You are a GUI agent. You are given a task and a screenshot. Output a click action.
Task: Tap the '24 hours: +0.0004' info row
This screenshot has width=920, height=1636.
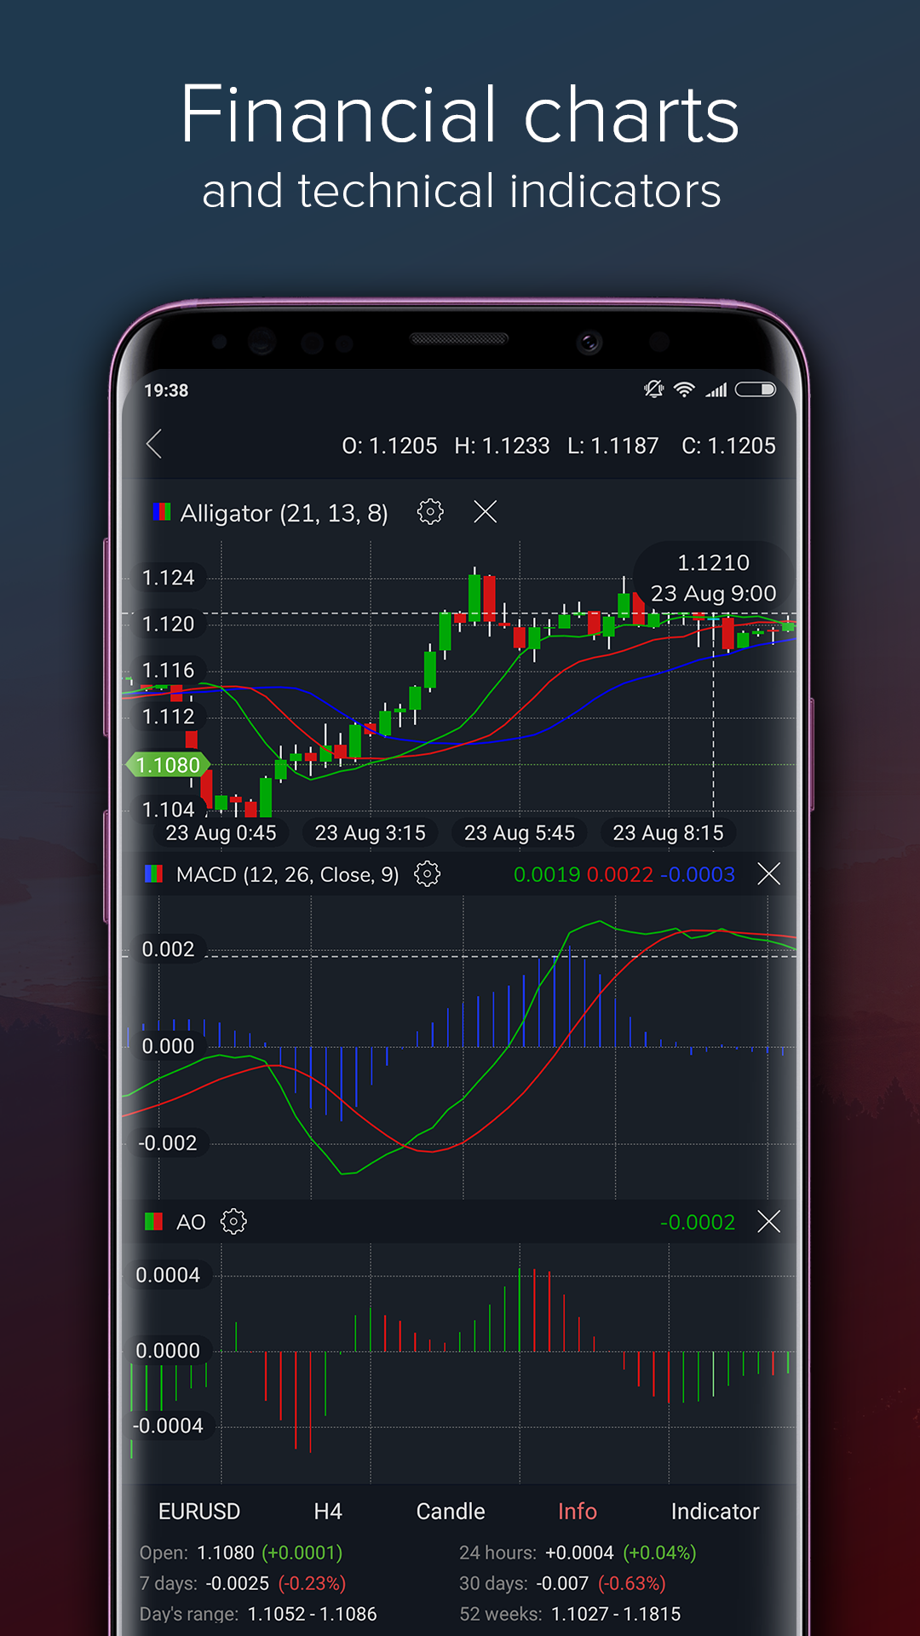[578, 1552]
